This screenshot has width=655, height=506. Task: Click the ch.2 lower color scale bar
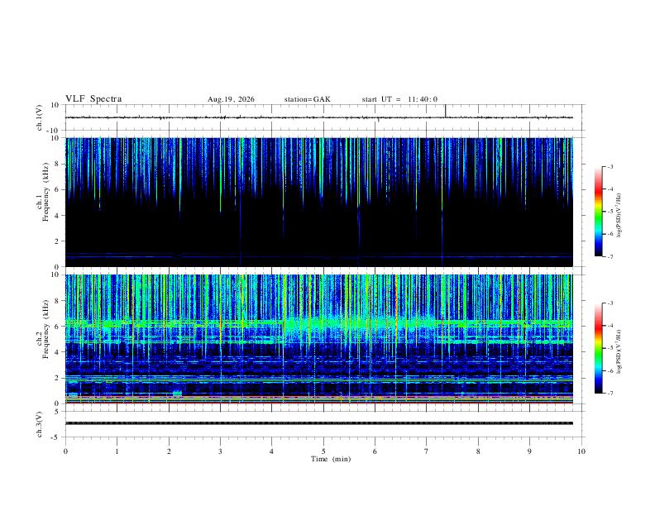point(598,348)
